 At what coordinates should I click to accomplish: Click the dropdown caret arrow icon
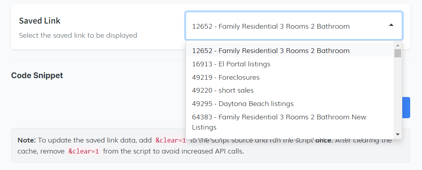[x=391, y=25]
